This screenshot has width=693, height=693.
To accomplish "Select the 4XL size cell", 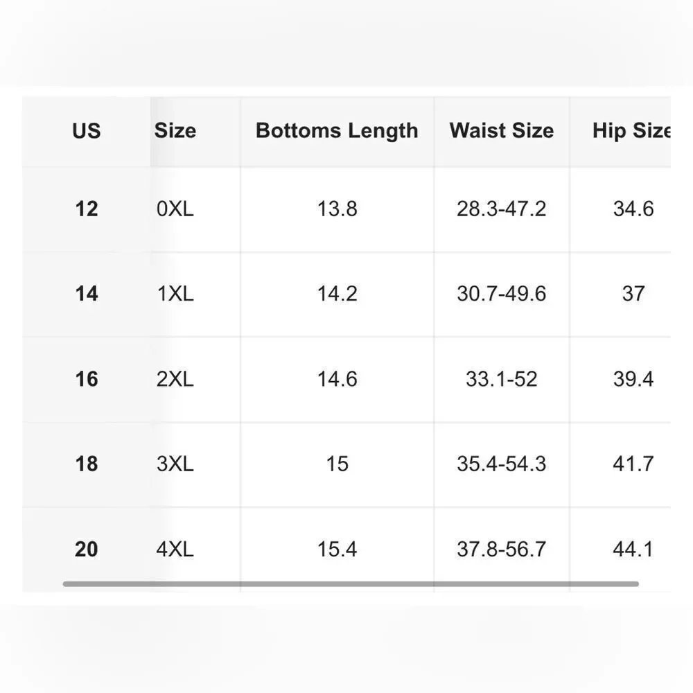I will point(175,549).
